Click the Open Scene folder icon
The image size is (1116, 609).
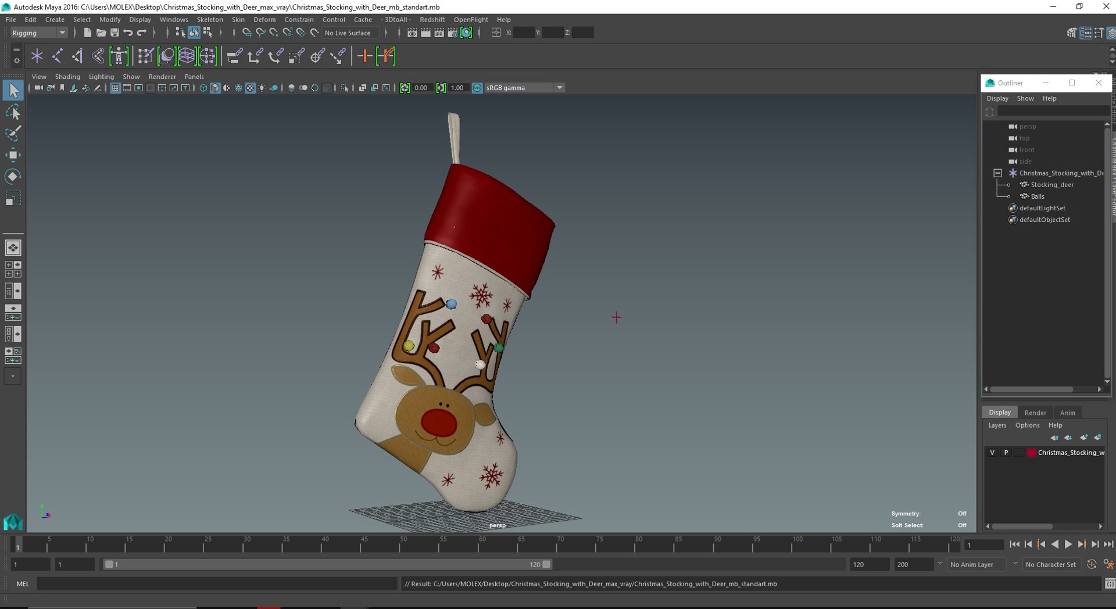click(x=101, y=33)
